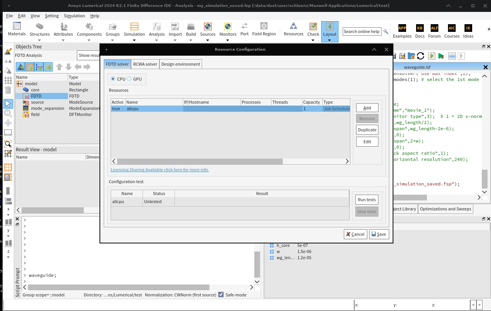Image resolution: width=491 pixels, height=311 pixels.
Task: Click the Search online help field
Action: click(362, 31)
